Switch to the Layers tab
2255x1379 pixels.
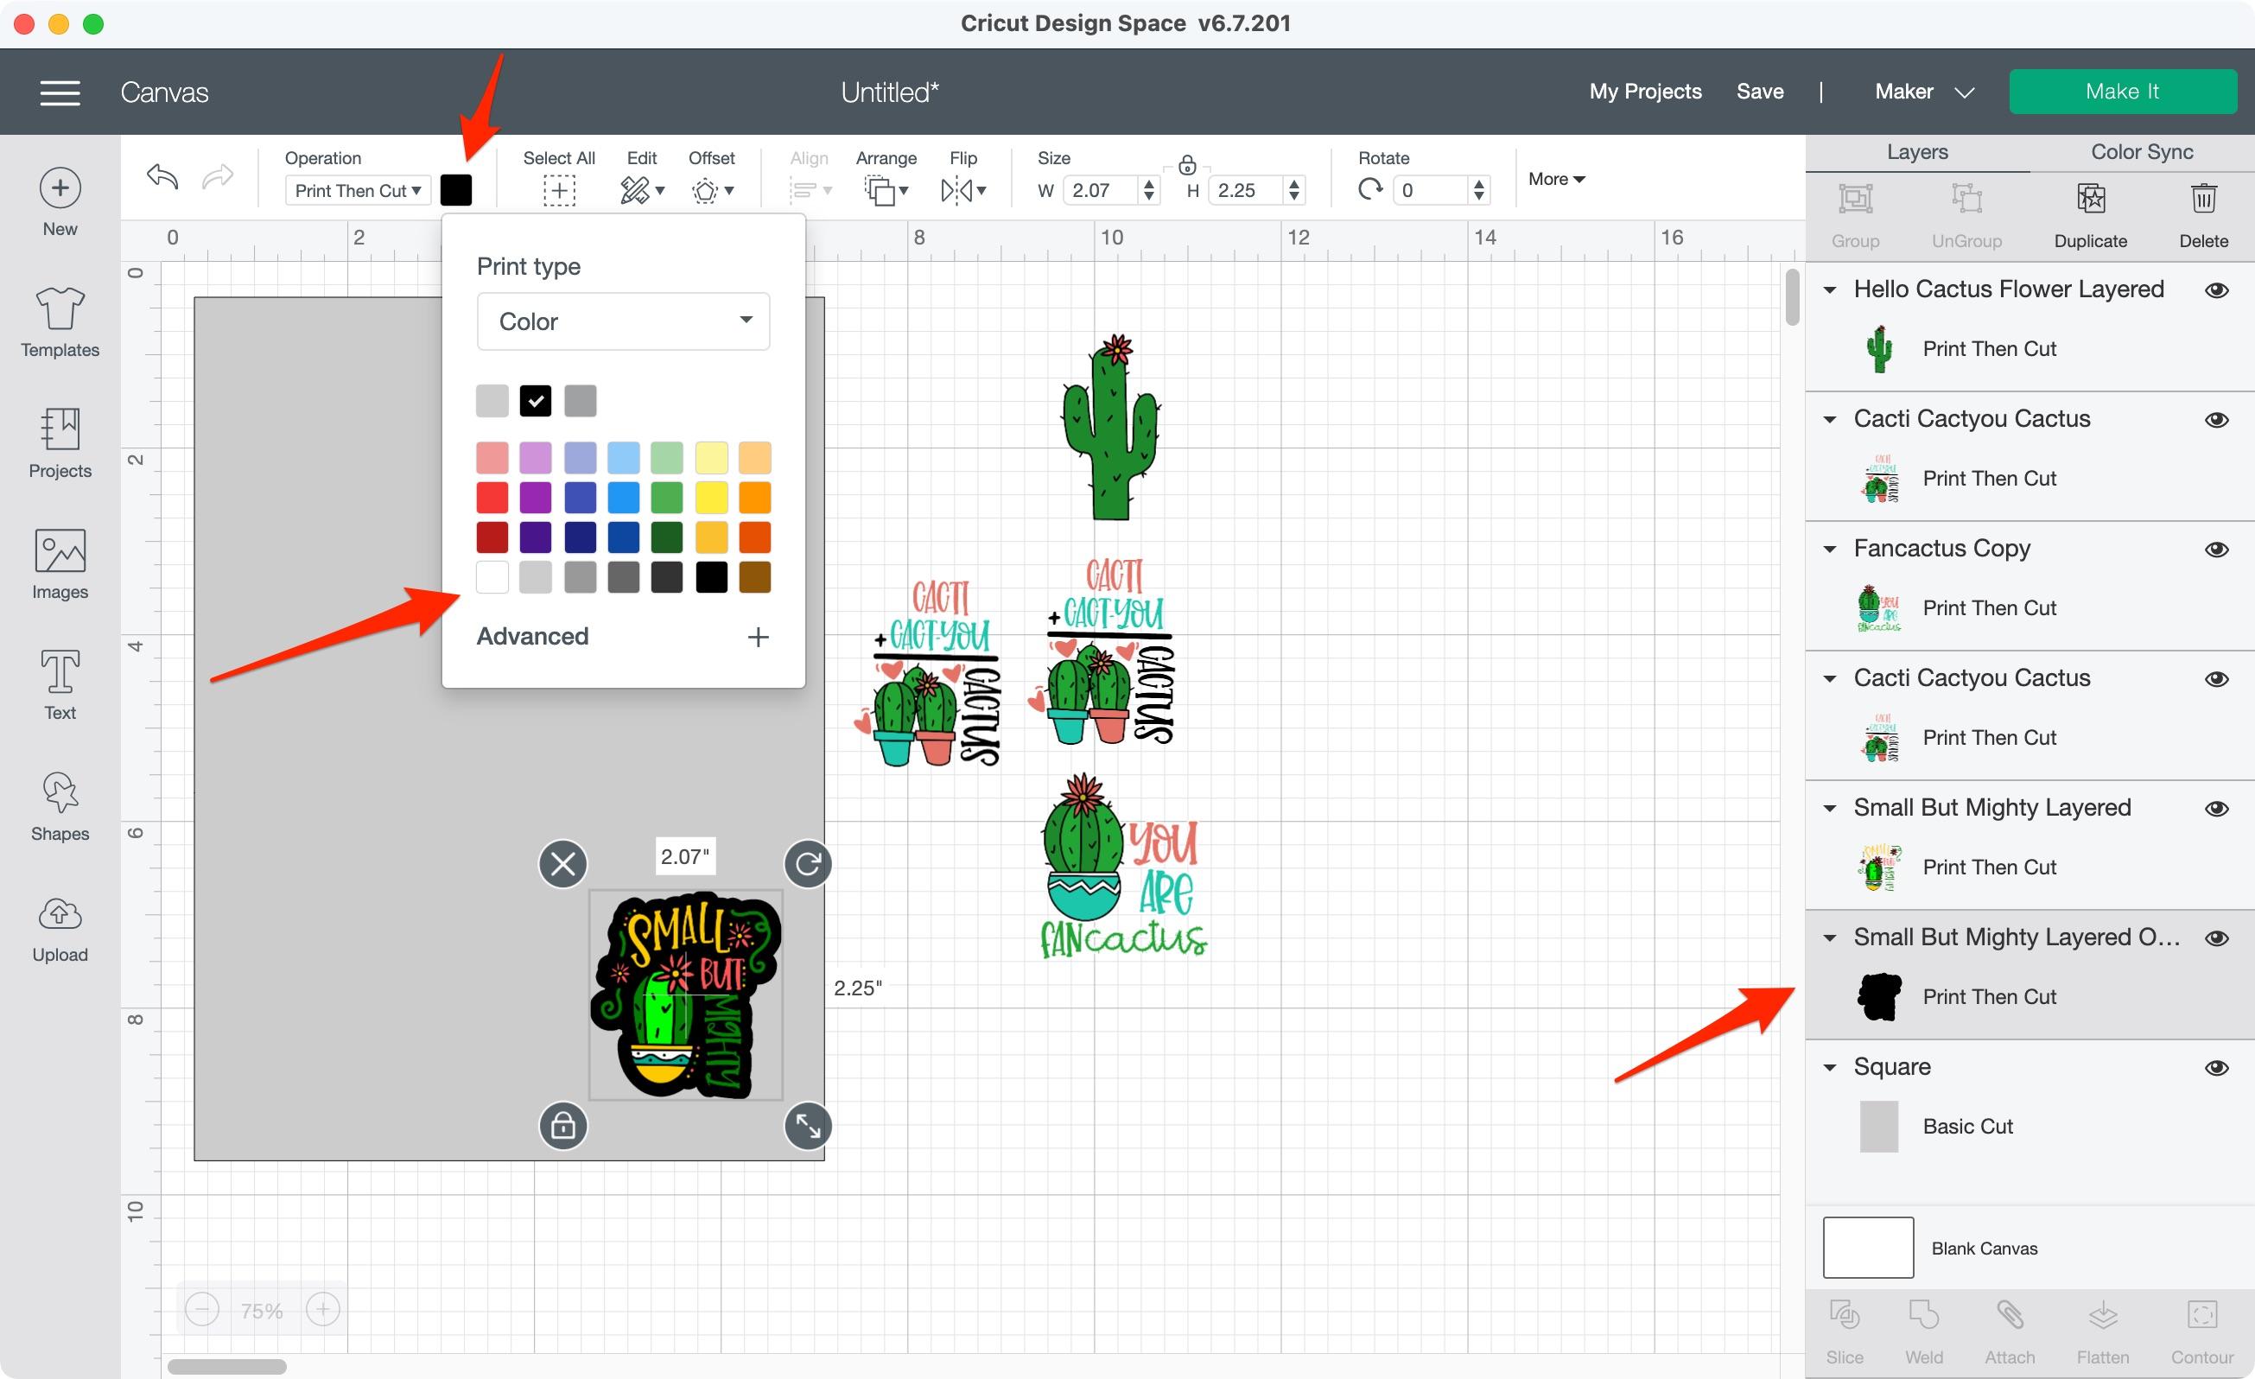click(x=1917, y=152)
